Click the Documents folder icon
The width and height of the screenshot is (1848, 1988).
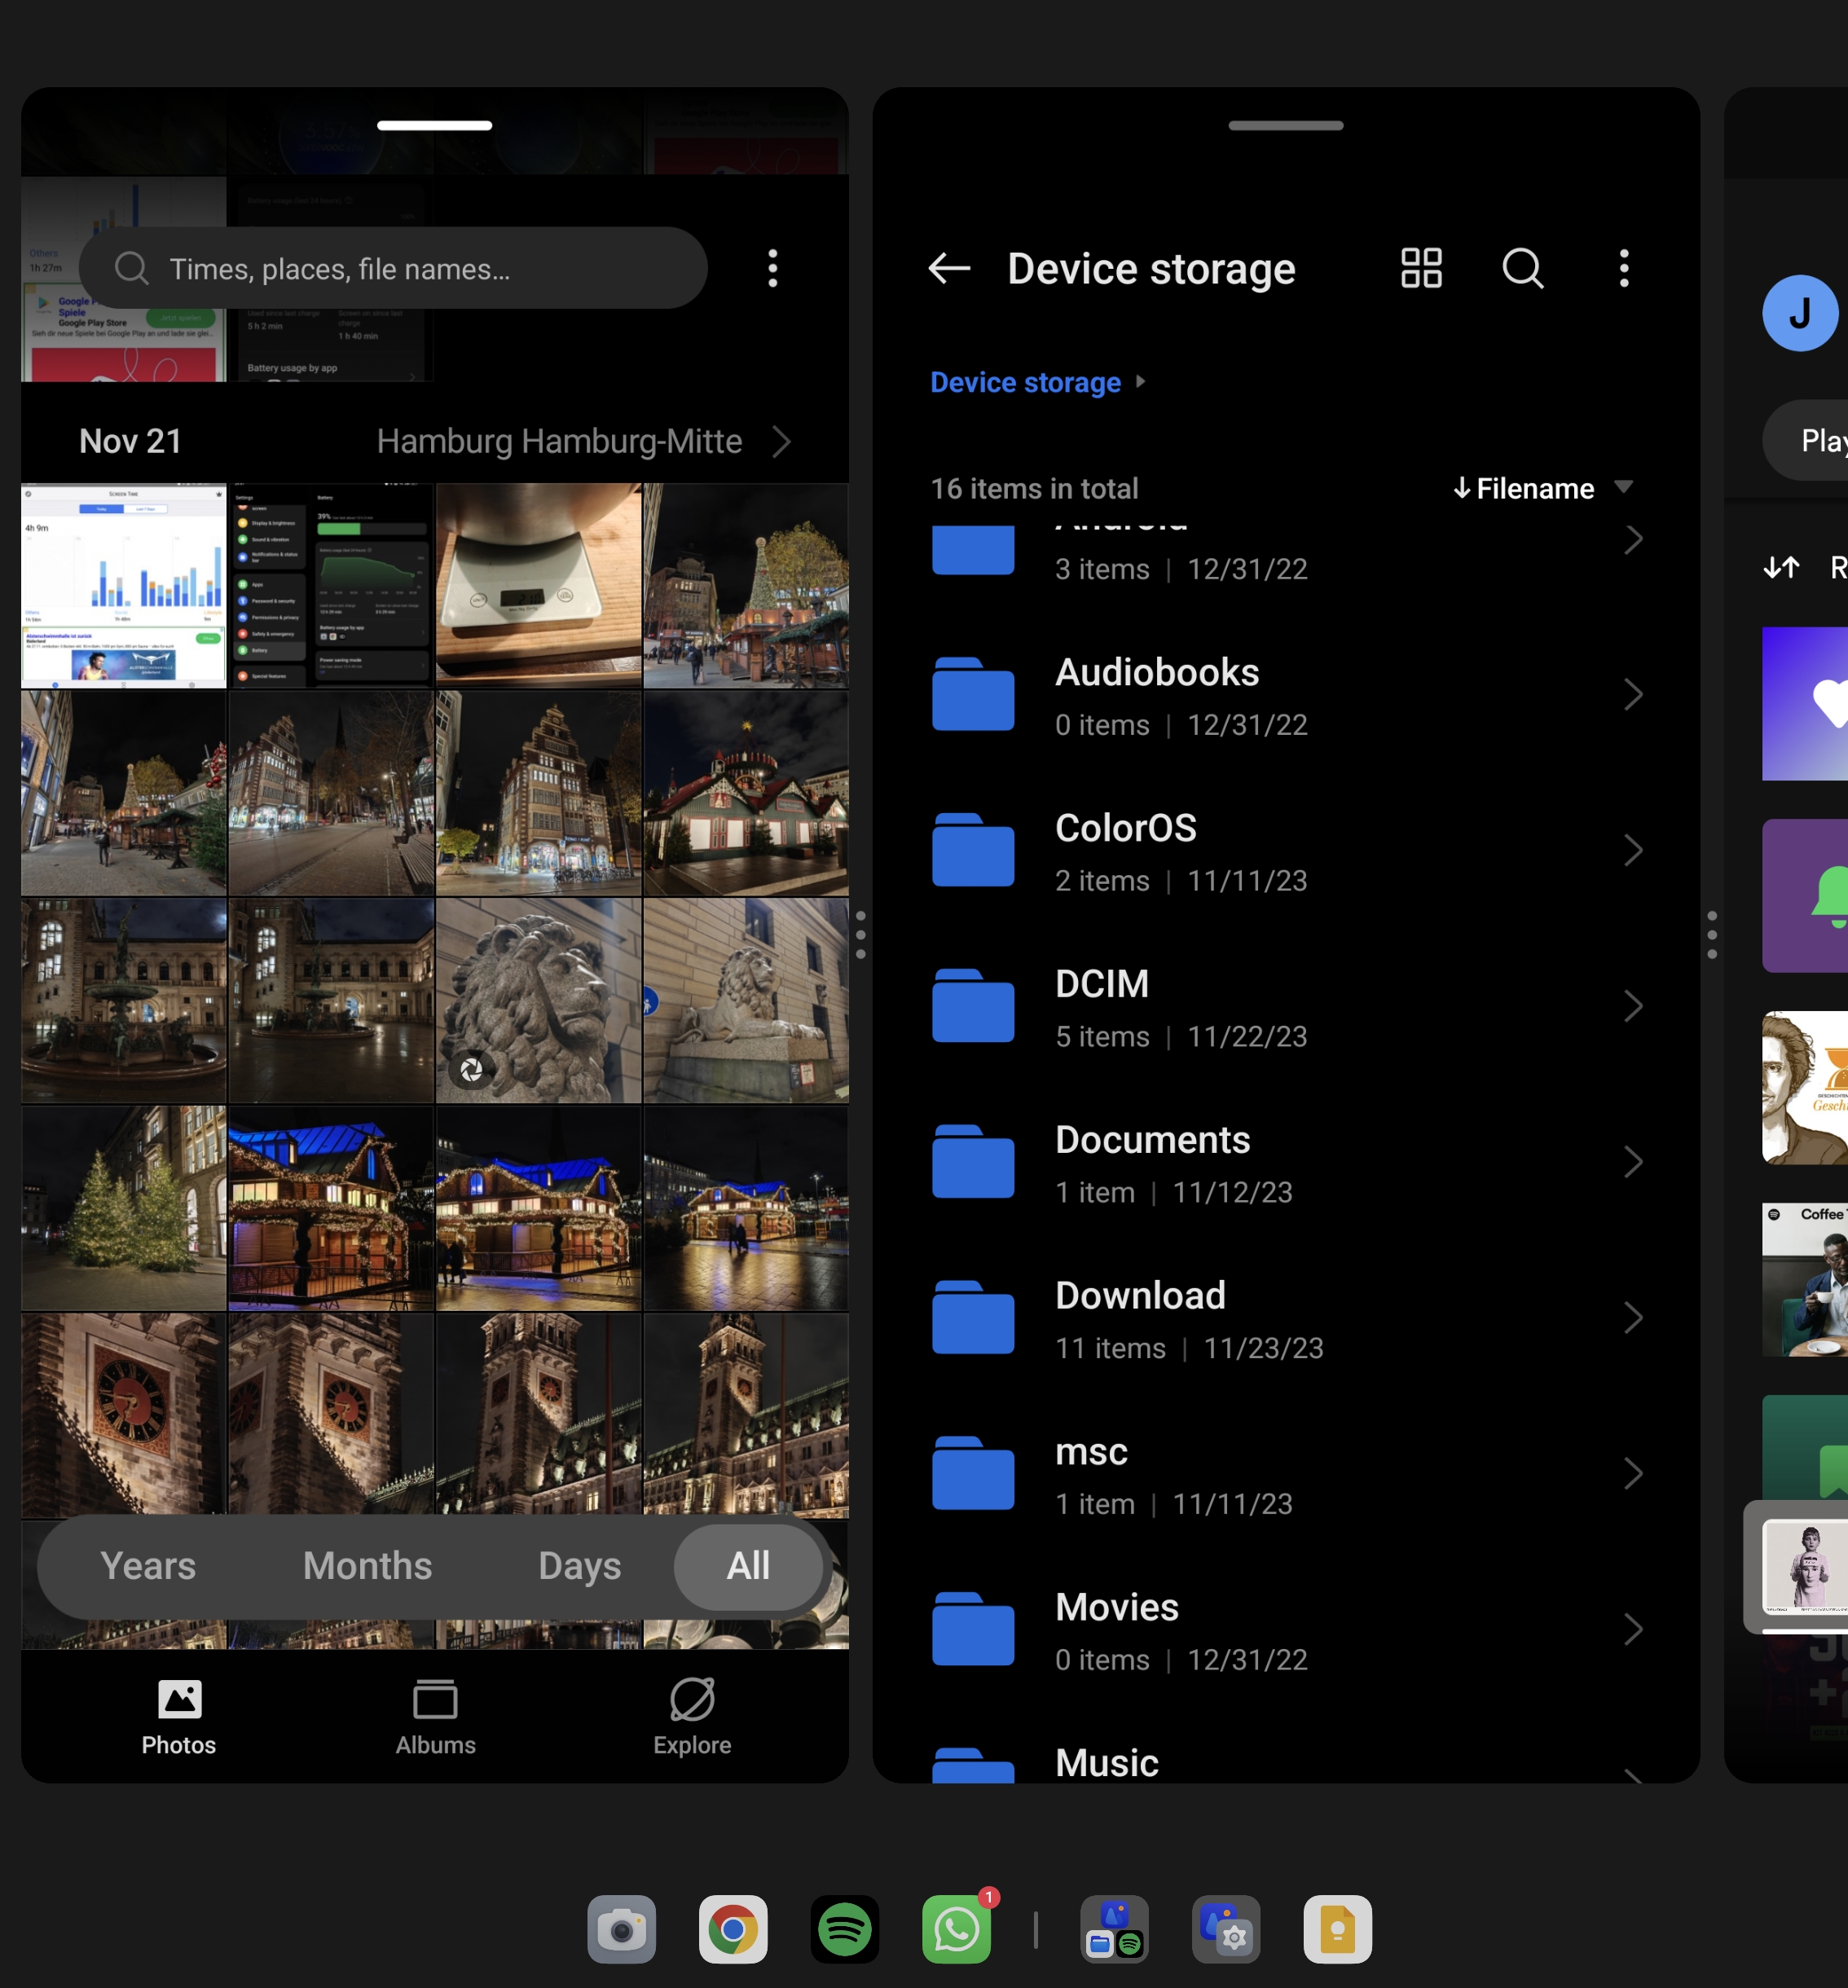pyautogui.click(x=973, y=1162)
